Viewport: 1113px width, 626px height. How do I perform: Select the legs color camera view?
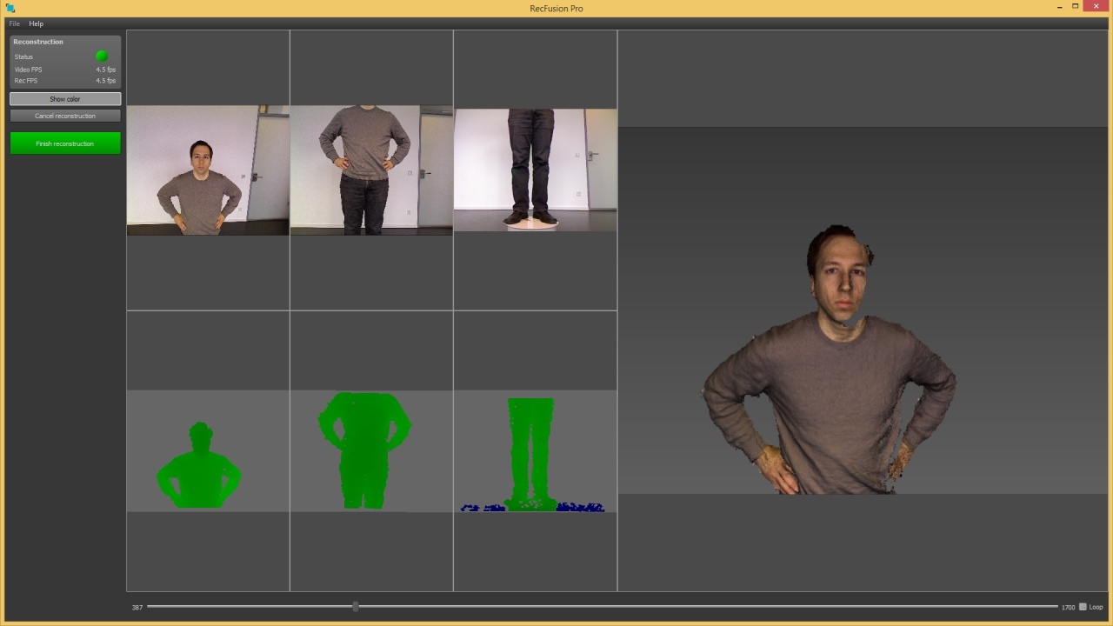pos(535,170)
